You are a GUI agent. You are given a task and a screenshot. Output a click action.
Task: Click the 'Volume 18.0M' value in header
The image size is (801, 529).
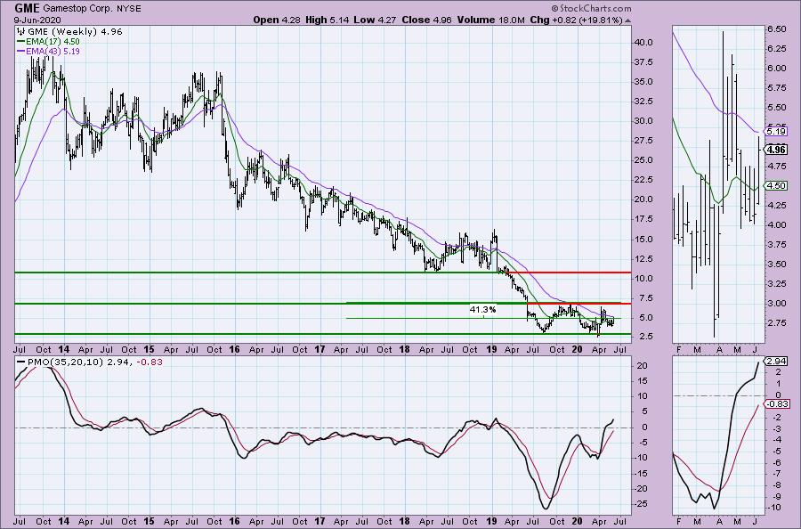point(491,20)
